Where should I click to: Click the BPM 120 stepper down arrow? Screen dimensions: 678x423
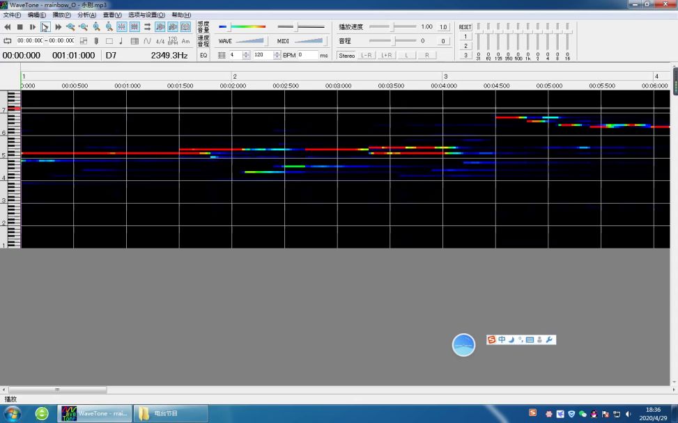(x=277, y=58)
